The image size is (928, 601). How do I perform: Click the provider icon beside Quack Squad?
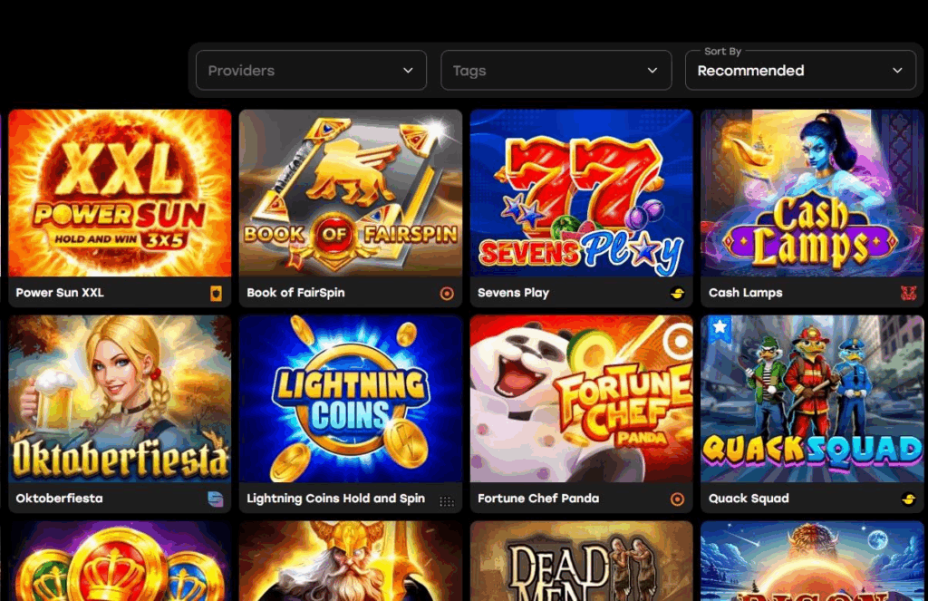[909, 499]
